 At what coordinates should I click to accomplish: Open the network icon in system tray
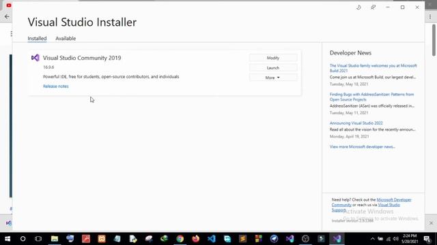coord(389,239)
